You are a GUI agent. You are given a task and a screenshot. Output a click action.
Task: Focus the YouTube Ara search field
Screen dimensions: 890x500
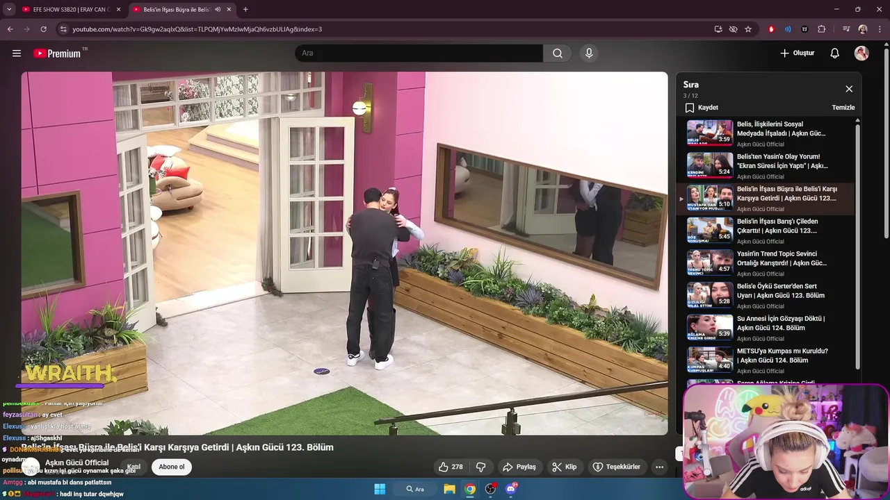[x=419, y=53]
